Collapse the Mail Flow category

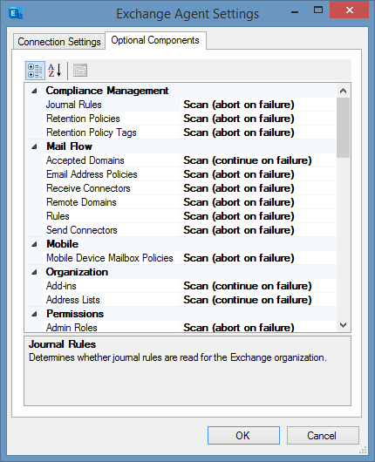point(35,146)
